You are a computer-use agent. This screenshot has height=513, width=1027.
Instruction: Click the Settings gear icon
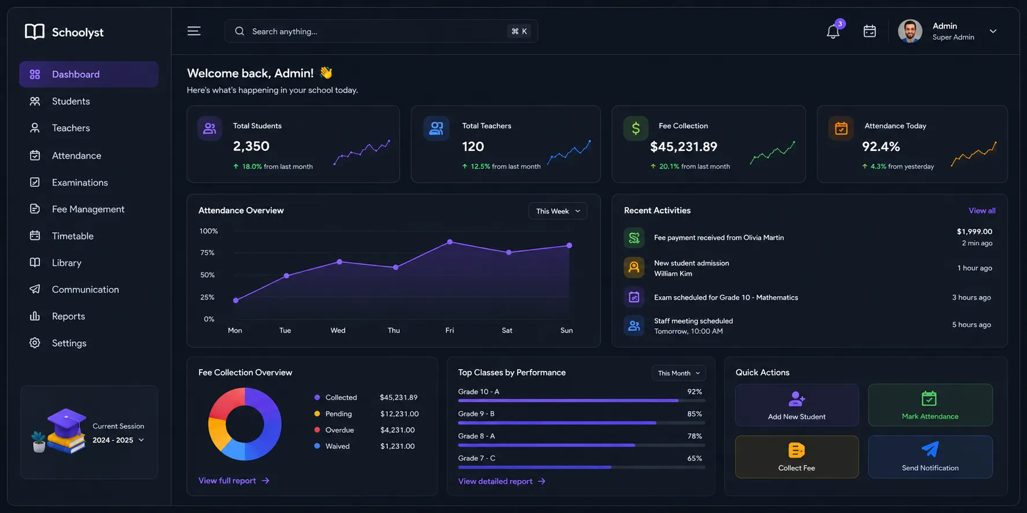[35, 343]
